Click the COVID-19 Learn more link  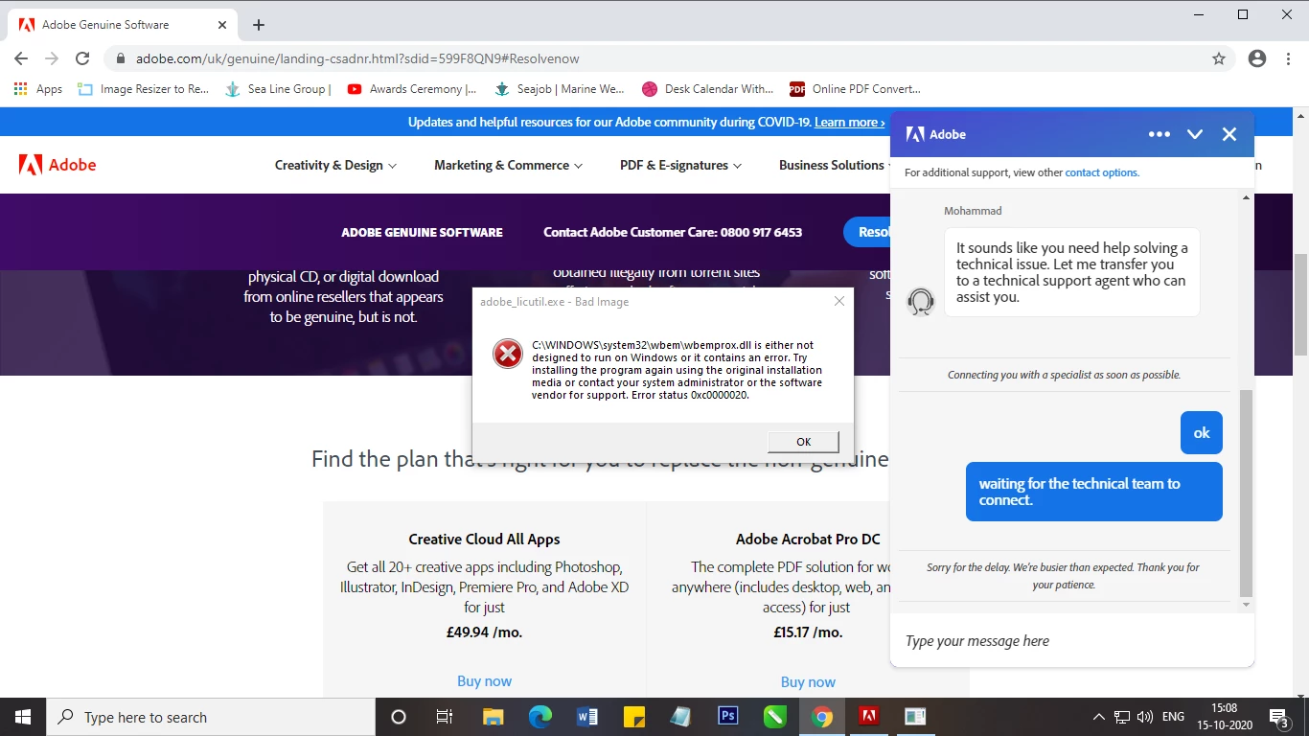click(x=849, y=122)
